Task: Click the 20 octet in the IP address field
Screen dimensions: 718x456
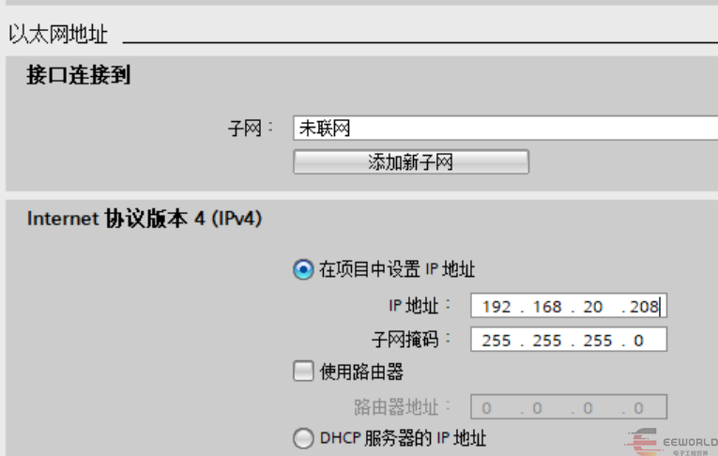Action: click(x=592, y=306)
